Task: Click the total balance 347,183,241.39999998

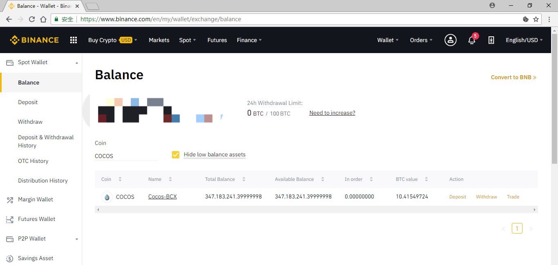Action: tap(233, 197)
